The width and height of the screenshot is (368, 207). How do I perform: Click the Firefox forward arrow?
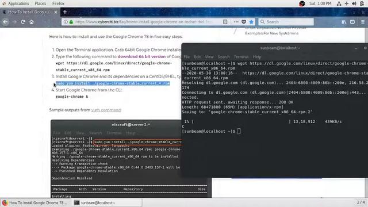click(x=14, y=22)
